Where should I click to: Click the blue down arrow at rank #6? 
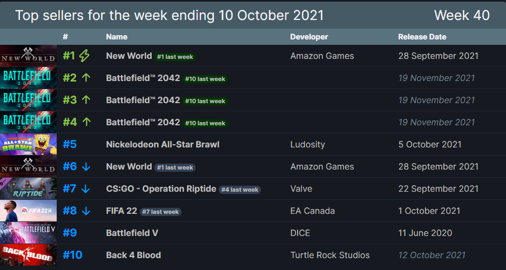pyautogui.click(x=86, y=166)
